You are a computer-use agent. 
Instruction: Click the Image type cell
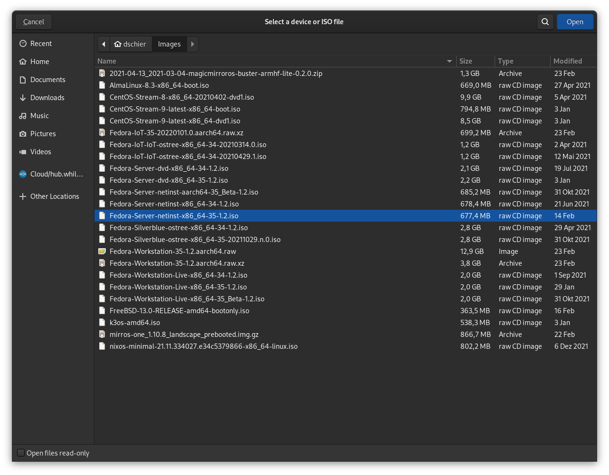click(508, 251)
